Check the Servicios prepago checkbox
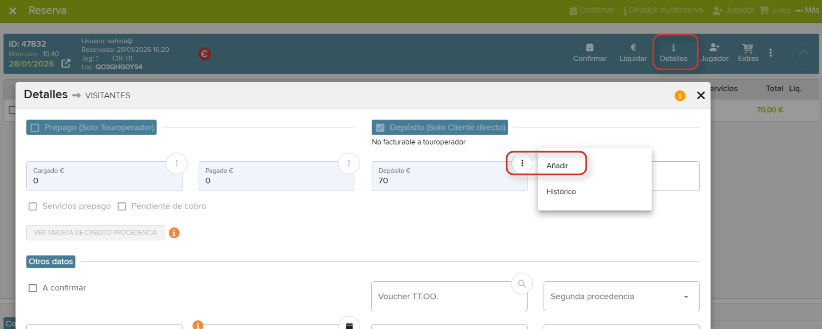Screen dimensions: 822x329 tap(33, 206)
